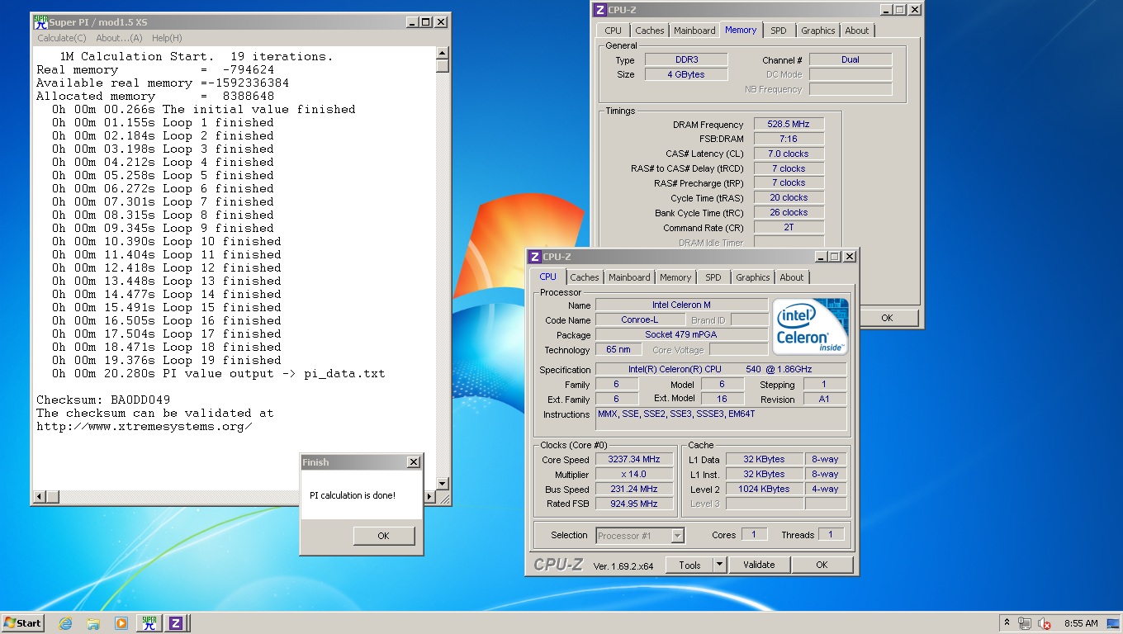This screenshot has width=1123, height=634.
Task: Select the Super PI taskbar icon
Action: pyautogui.click(x=149, y=623)
